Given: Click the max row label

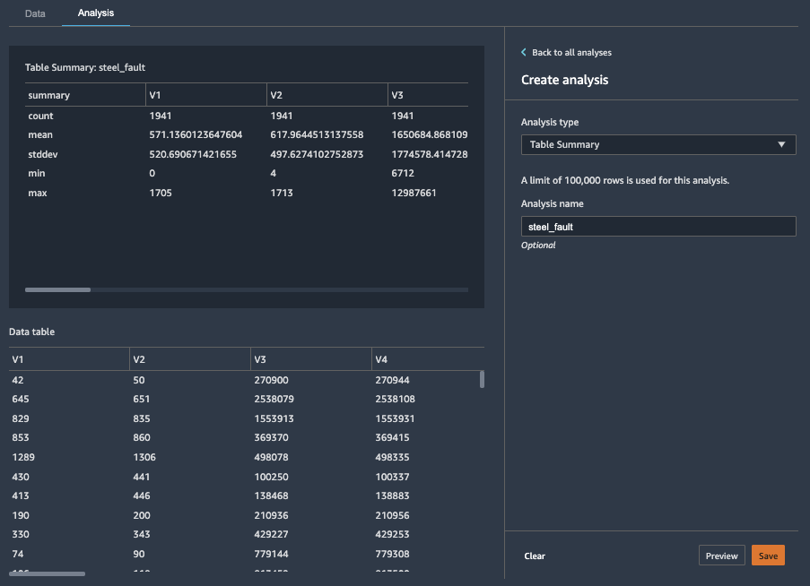Looking at the screenshot, I should pyautogui.click(x=37, y=193).
